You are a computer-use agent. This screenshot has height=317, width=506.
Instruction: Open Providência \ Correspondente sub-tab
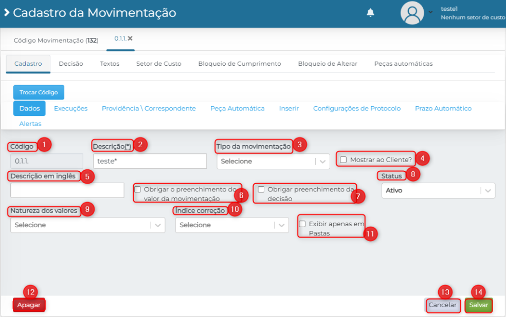[x=149, y=108]
